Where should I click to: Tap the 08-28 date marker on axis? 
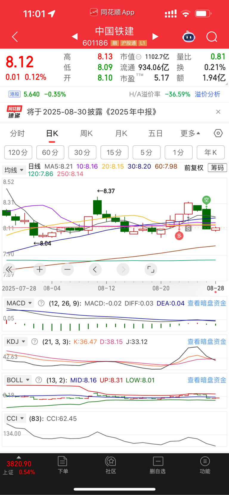click(x=216, y=288)
